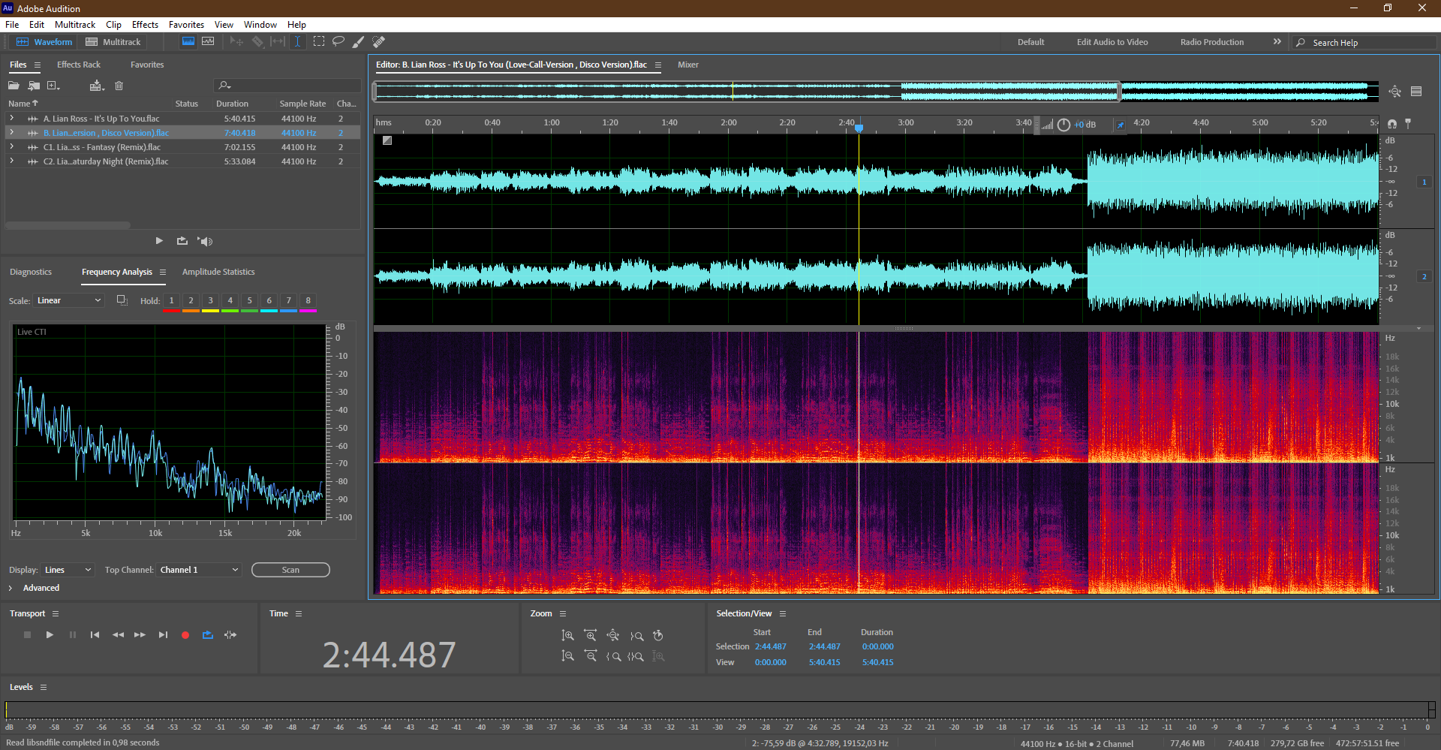Click Zoom Out Amplitude icon
Image resolution: width=1441 pixels, height=750 pixels.
click(568, 656)
